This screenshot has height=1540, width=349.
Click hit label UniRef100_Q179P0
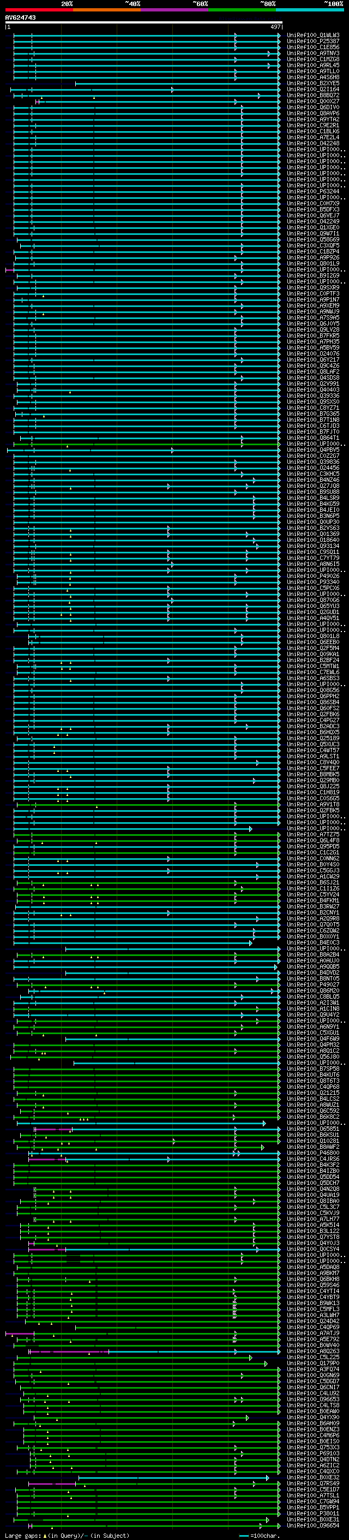313,1363
